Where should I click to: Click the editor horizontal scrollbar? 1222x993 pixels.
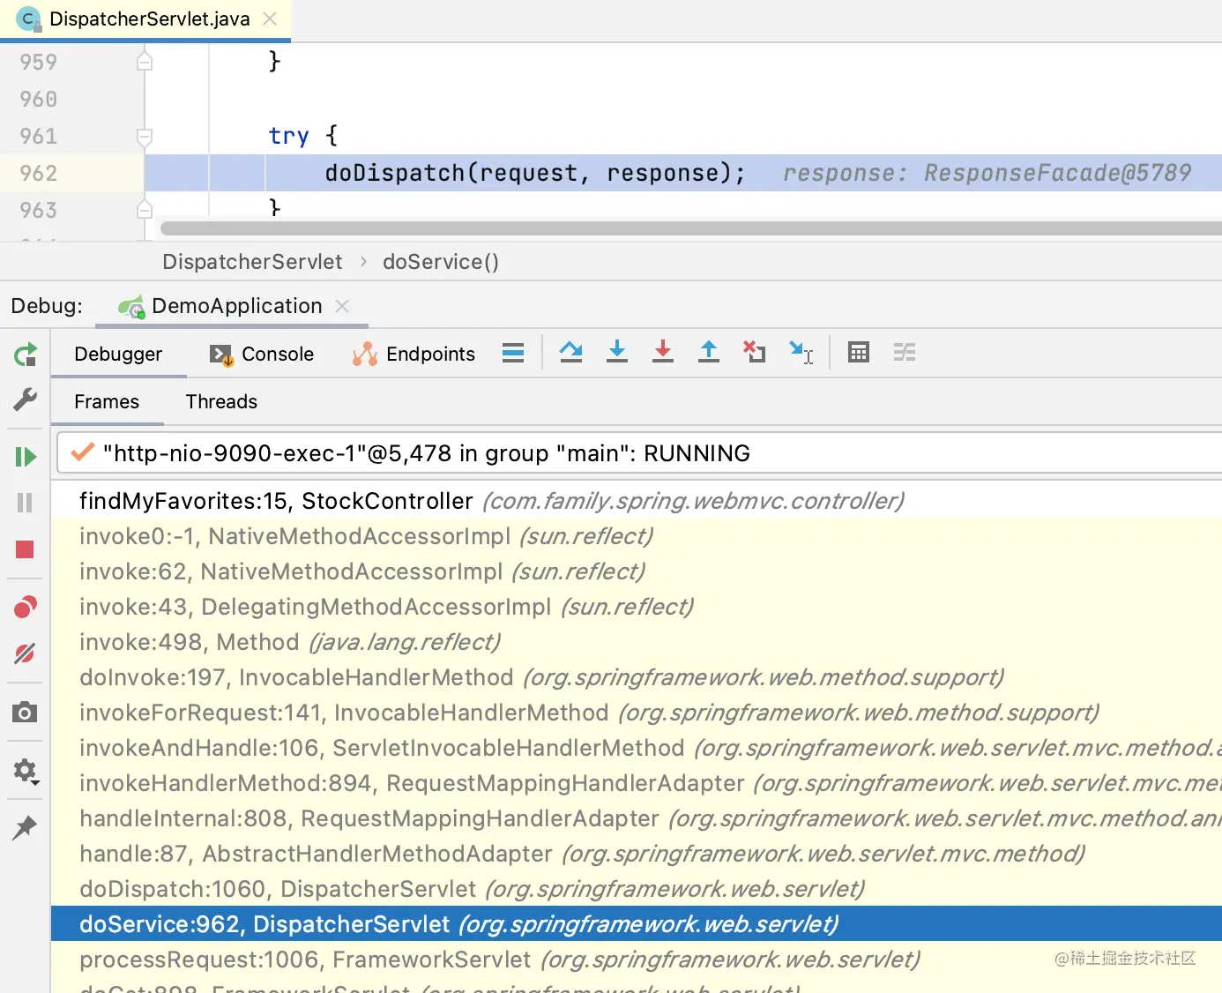690,228
